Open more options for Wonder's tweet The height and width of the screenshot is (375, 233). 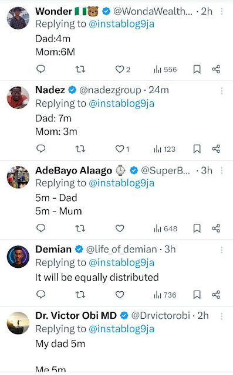point(221,11)
